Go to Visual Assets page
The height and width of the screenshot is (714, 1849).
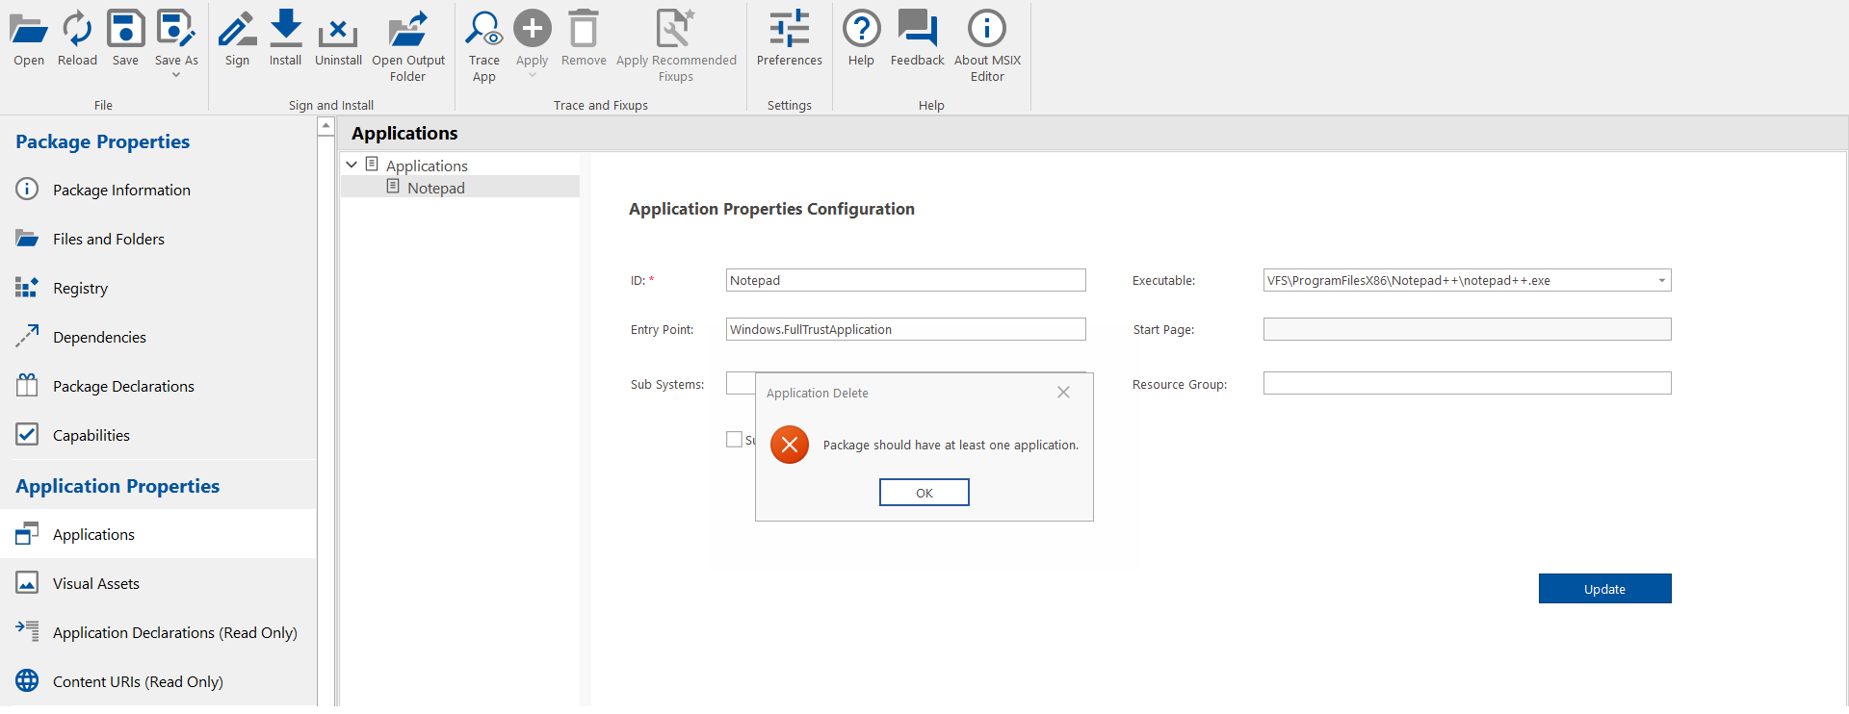pyautogui.click(x=95, y=583)
